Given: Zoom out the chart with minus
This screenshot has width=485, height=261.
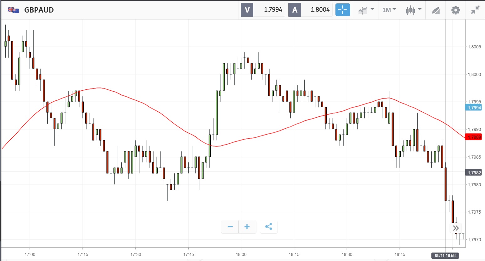Looking at the screenshot, I should (x=230, y=227).
